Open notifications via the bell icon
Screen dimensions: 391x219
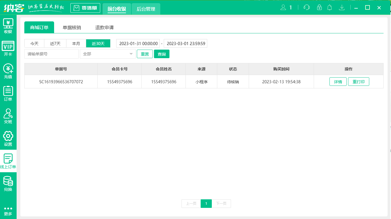pyautogui.click(x=329, y=8)
